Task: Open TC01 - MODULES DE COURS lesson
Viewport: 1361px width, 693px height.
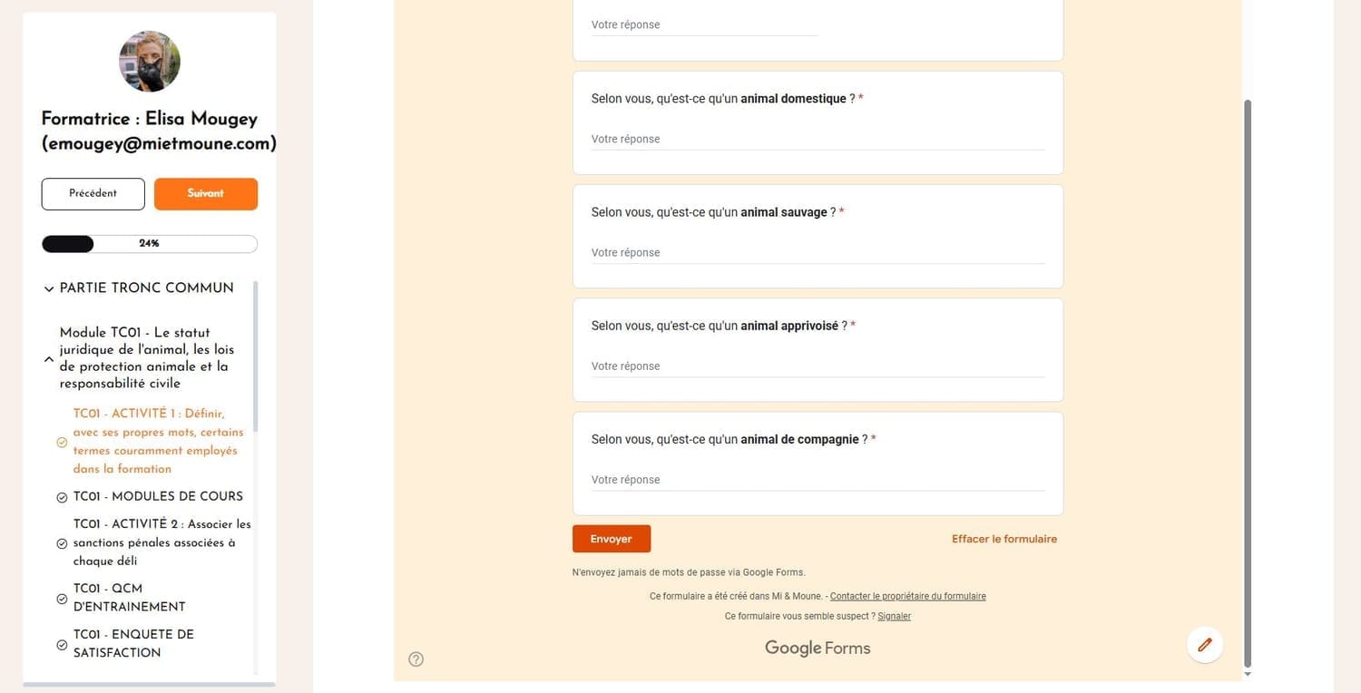Action: [x=158, y=496]
